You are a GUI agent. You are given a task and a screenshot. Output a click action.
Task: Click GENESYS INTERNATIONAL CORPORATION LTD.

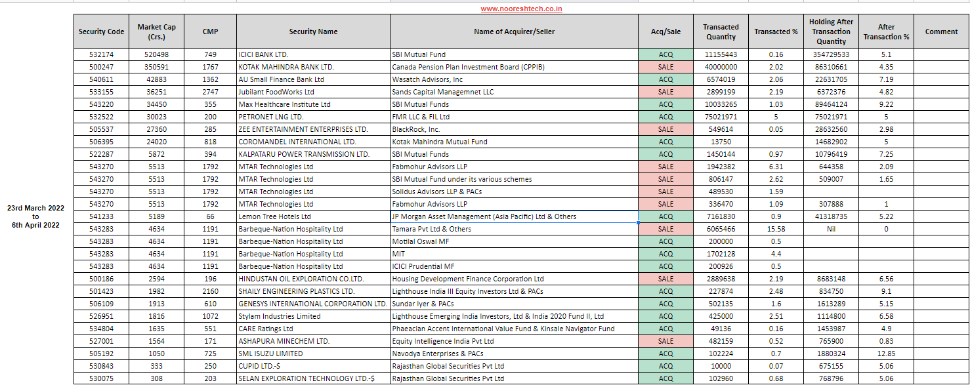pyautogui.click(x=313, y=304)
